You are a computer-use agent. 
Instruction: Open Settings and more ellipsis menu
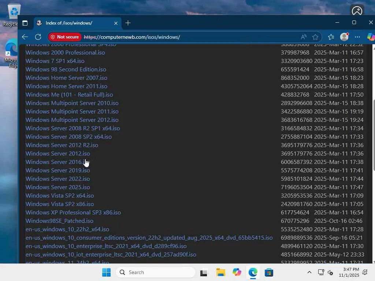pyautogui.click(x=357, y=37)
